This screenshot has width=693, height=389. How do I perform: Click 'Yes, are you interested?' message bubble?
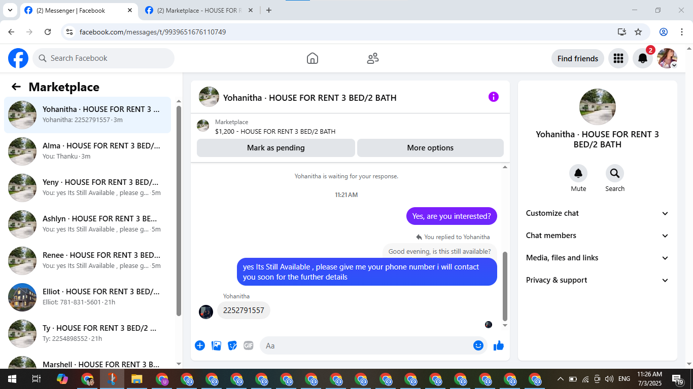coord(452,216)
